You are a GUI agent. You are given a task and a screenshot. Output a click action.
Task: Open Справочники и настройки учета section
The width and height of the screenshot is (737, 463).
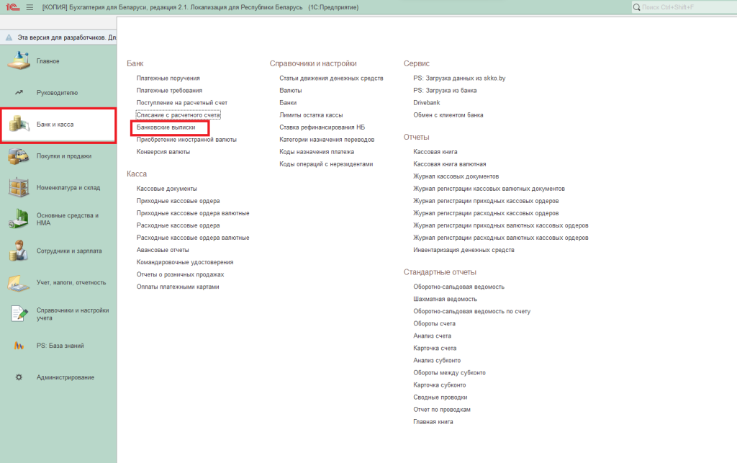(72, 314)
